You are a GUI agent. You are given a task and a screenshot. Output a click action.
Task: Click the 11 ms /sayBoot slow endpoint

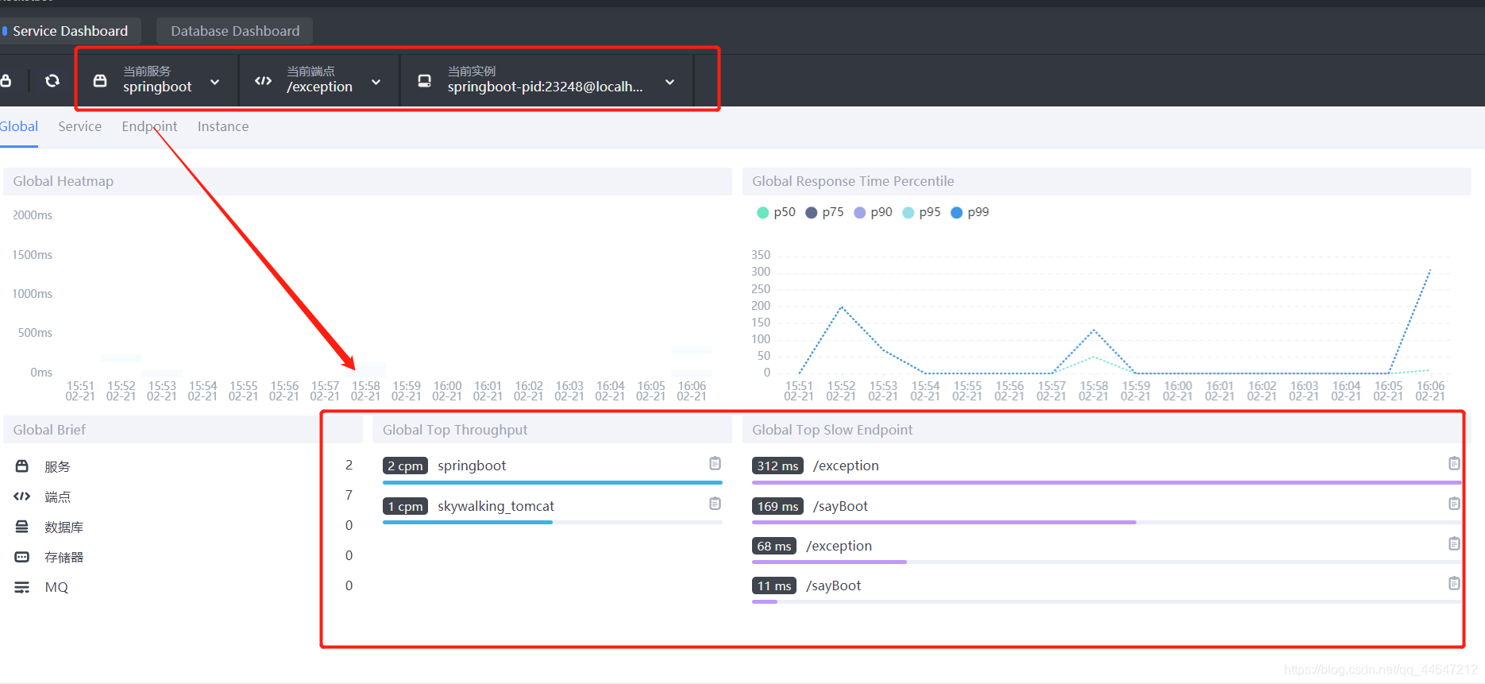(833, 585)
